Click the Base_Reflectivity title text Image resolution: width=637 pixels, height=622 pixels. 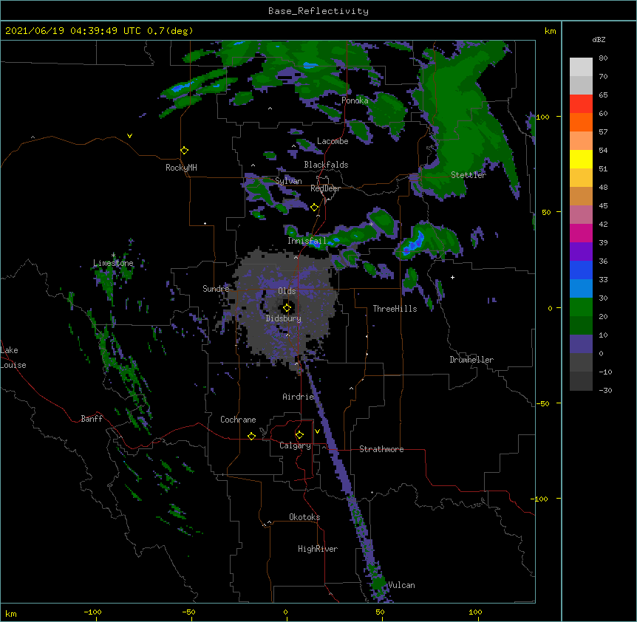(318, 11)
